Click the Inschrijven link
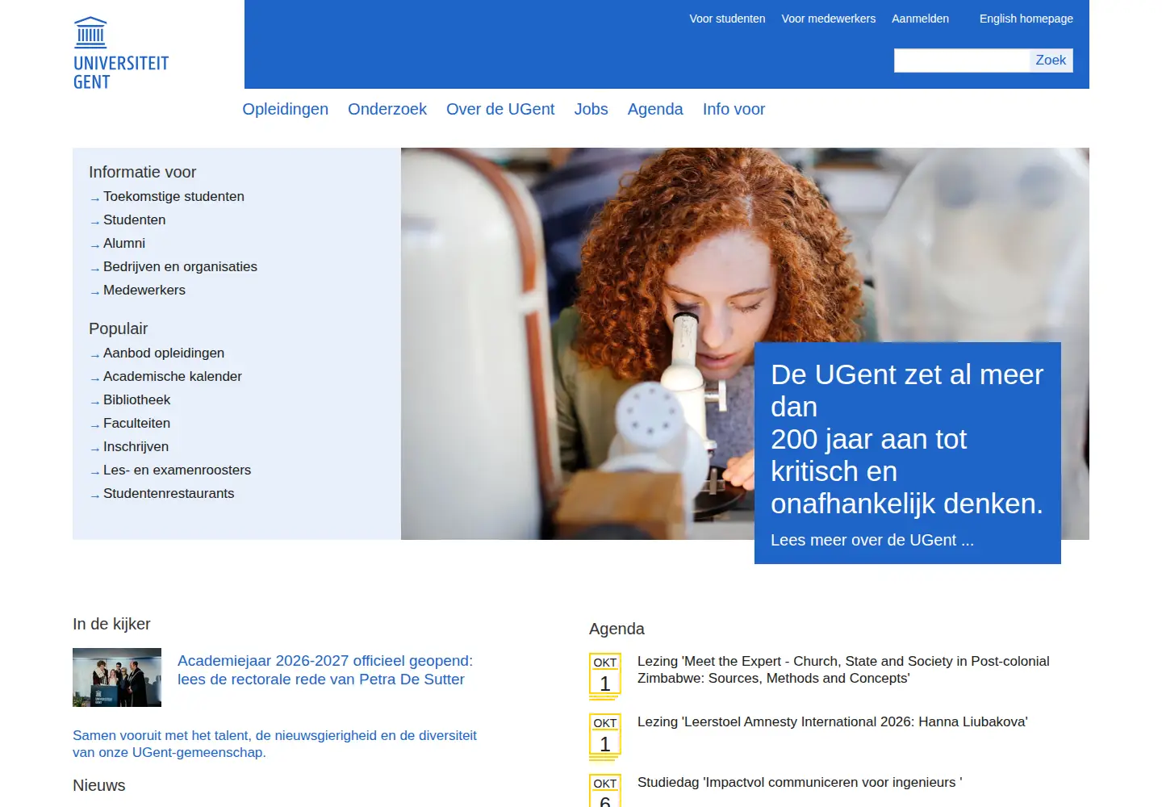The width and height of the screenshot is (1162, 807). tap(136, 446)
